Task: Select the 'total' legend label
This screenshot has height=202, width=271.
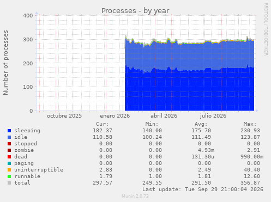Action: tap(22, 183)
